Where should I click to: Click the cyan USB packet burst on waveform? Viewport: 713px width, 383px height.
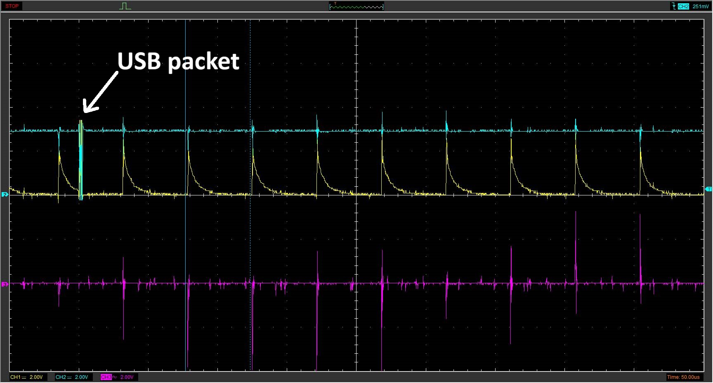[x=81, y=160]
